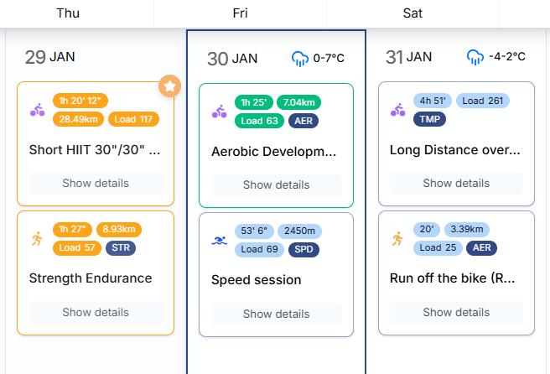550x374 pixels.
Task: Click the cycling icon on Aerobic Development workout
Action: pyautogui.click(x=220, y=112)
